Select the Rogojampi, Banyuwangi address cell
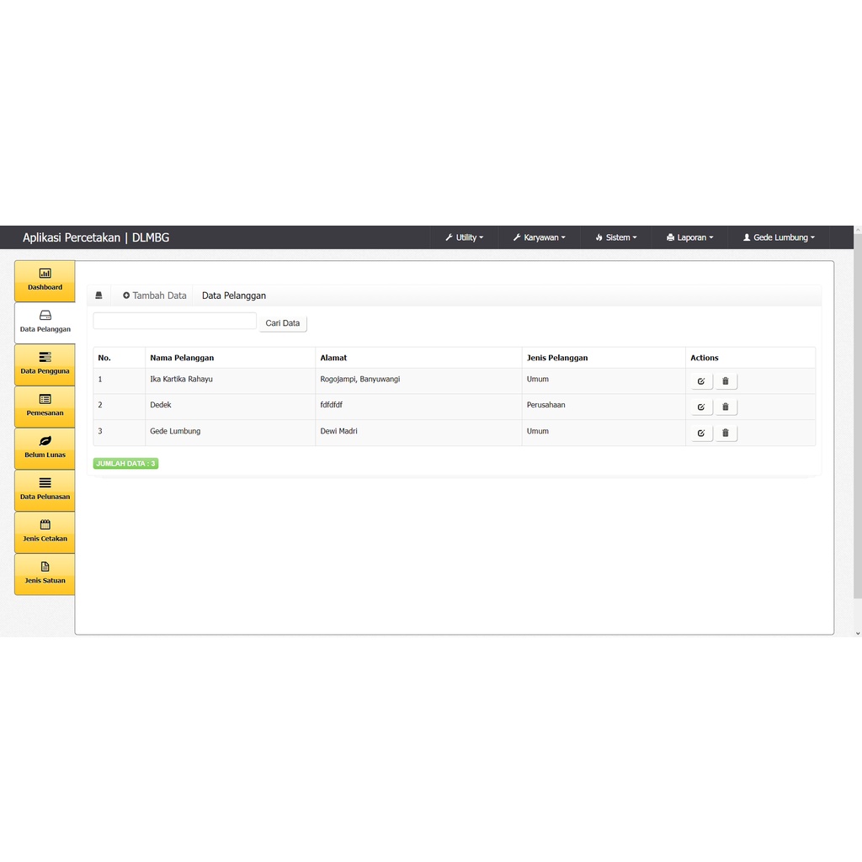862x862 pixels. click(418, 381)
